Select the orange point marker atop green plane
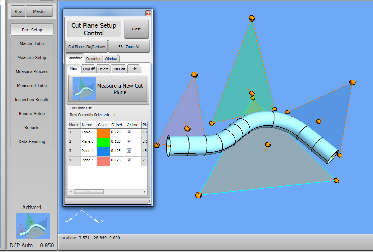The image size is (373, 252). pos(252,18)
